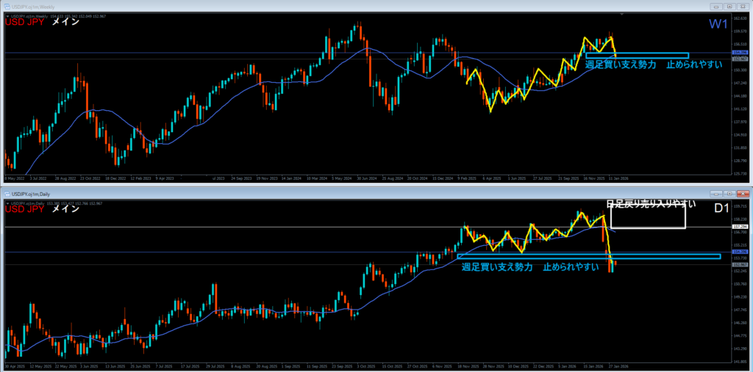
Task: Click the small arrow before the Weekly symbol info
Action: (7, 15)
